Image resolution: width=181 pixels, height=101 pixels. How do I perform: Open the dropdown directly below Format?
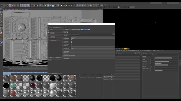click(93, 38)
